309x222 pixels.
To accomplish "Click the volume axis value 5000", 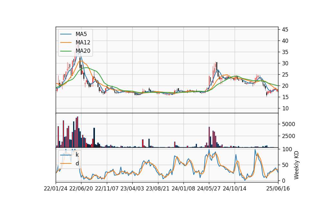I will click(x=288, y=124).
